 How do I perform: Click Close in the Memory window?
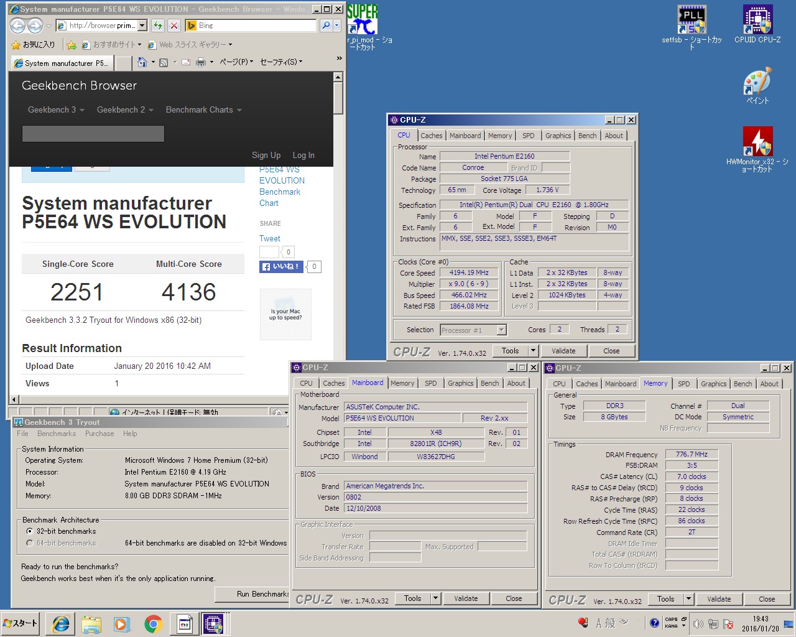[767, 599]
